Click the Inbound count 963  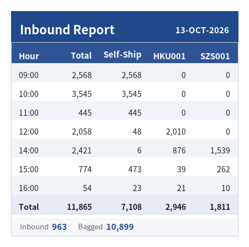click(59, 227)
